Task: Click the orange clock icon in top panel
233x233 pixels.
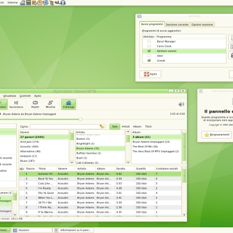Action: pyautogui.click(x=40, y=3)
